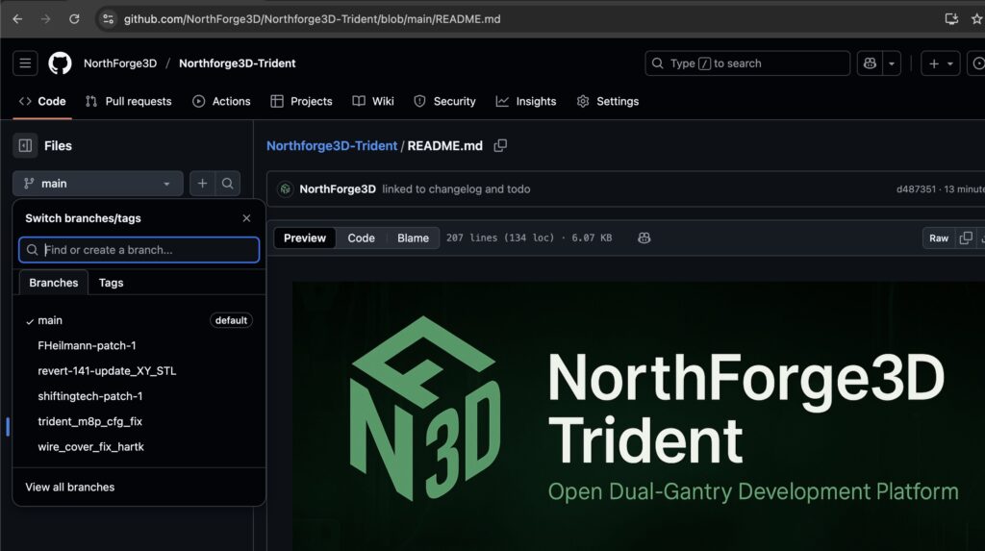Open the create new plus dropdown
This screenshot has width=985, height=551.
(x=940, y=63)
